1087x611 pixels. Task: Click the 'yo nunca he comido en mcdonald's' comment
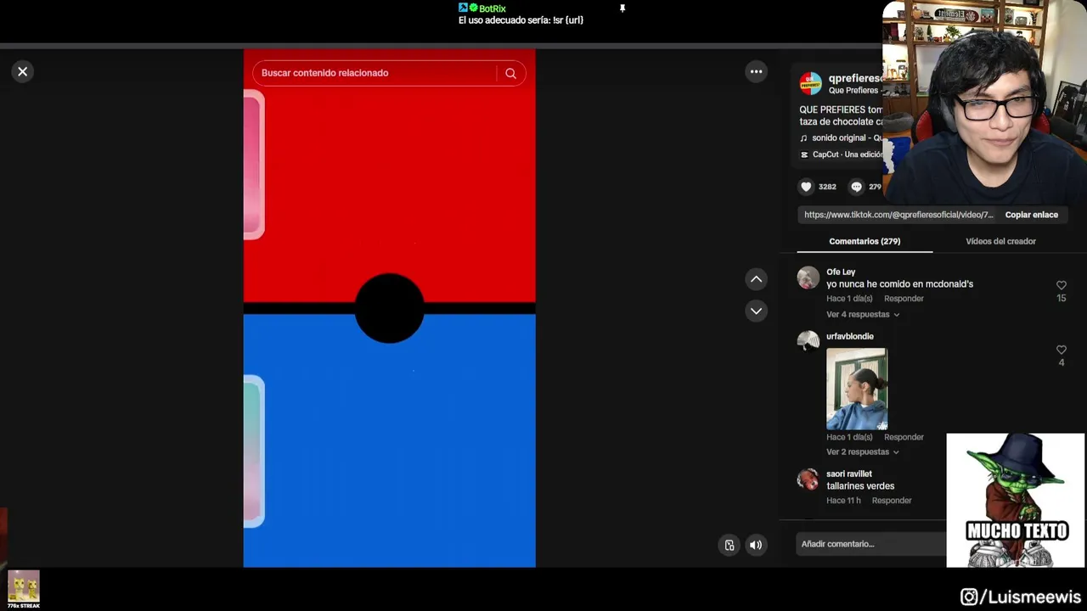(x=899, y=284)
